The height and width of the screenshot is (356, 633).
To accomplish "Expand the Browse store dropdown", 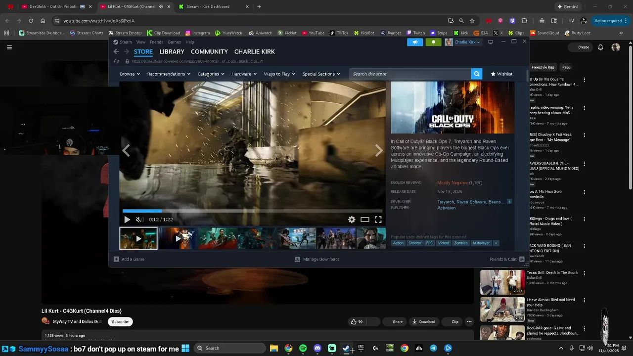I will click(x=130, y=74).
